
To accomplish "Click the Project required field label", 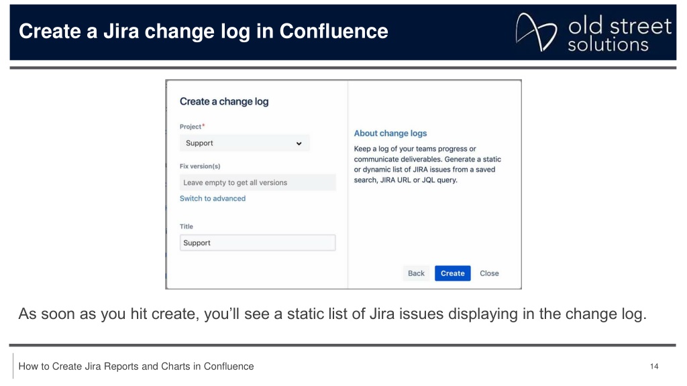I will pyautogui.click(x=192, y=127).
